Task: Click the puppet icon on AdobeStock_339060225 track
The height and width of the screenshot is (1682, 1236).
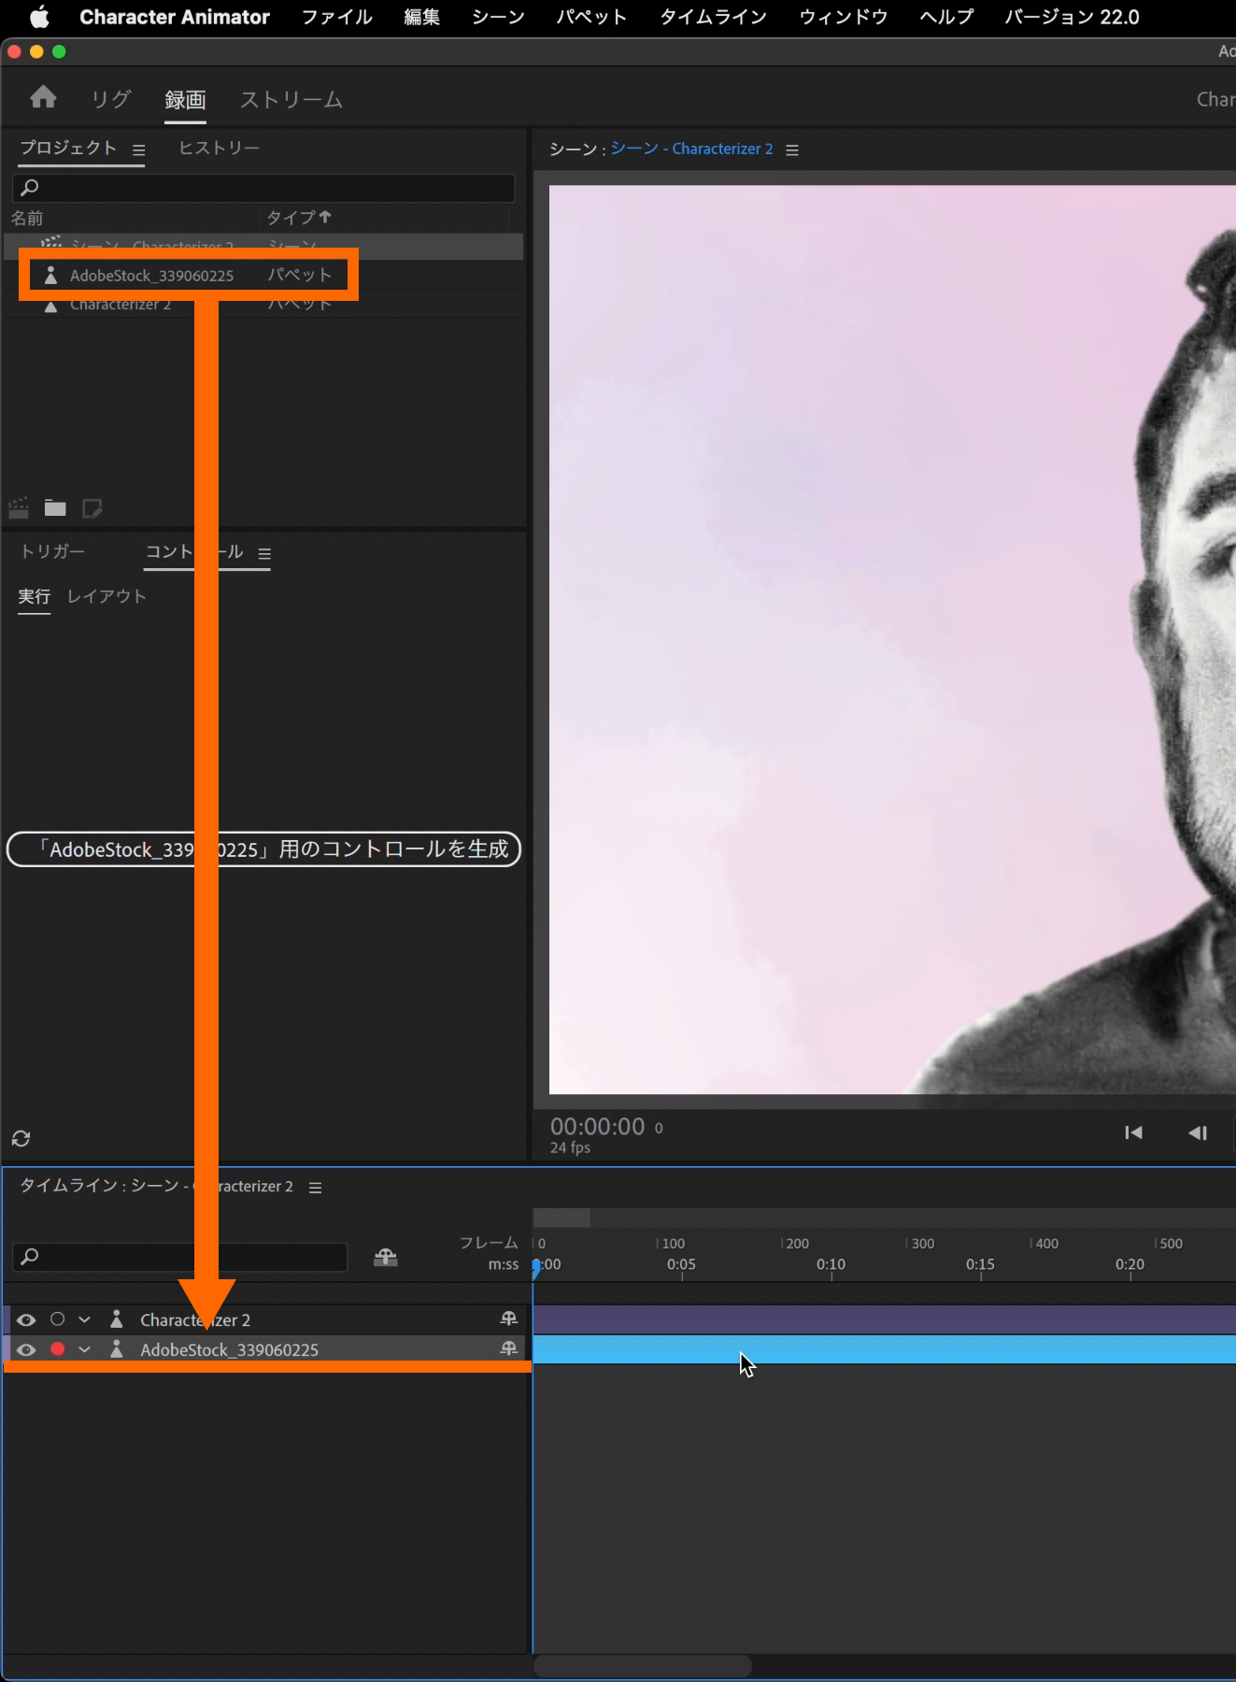Action: pyautogui.click(x=117, y=1349)
